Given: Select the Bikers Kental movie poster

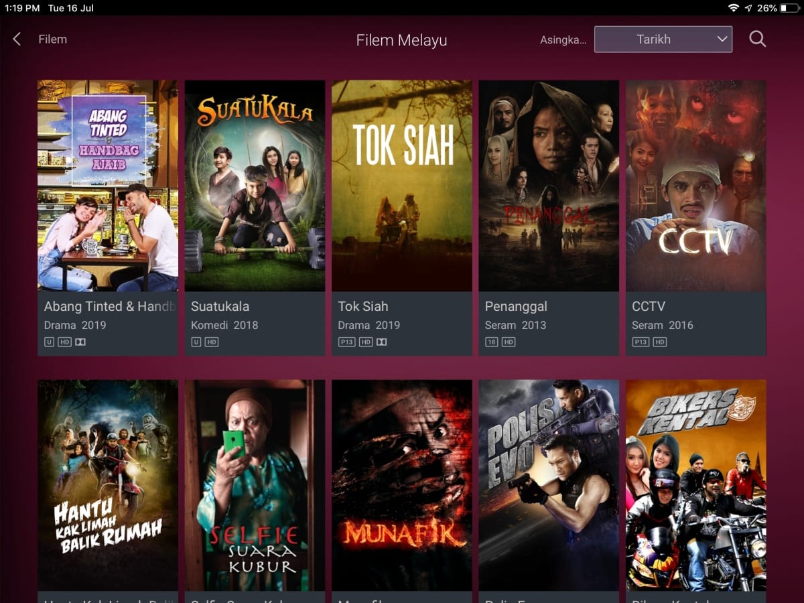Looking at the screenshot, I should [696, 485].
